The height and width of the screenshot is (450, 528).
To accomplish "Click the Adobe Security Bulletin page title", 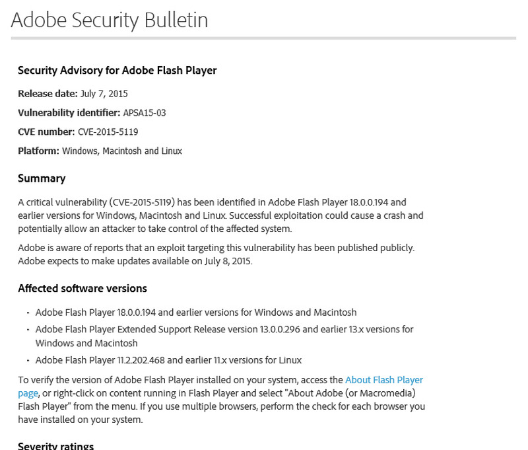I will [x=110, y=20].
